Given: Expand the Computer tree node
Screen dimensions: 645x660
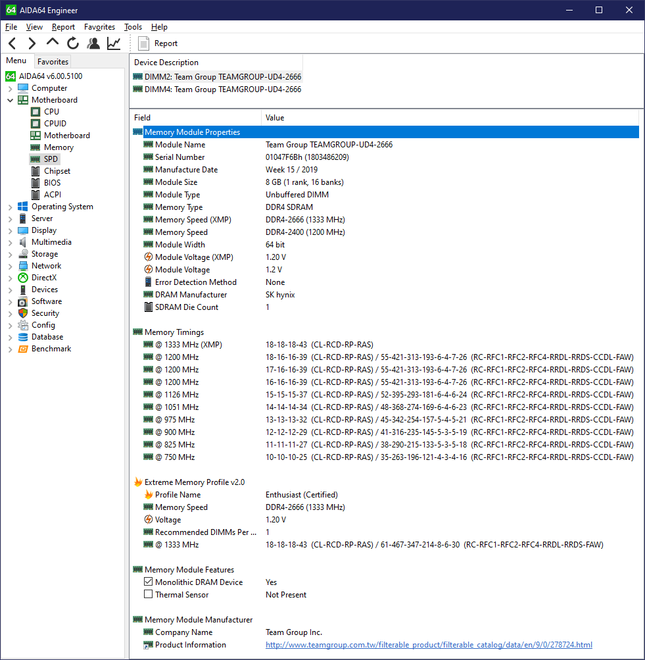Looking at the screenshot, I should (x=10, y=88).
